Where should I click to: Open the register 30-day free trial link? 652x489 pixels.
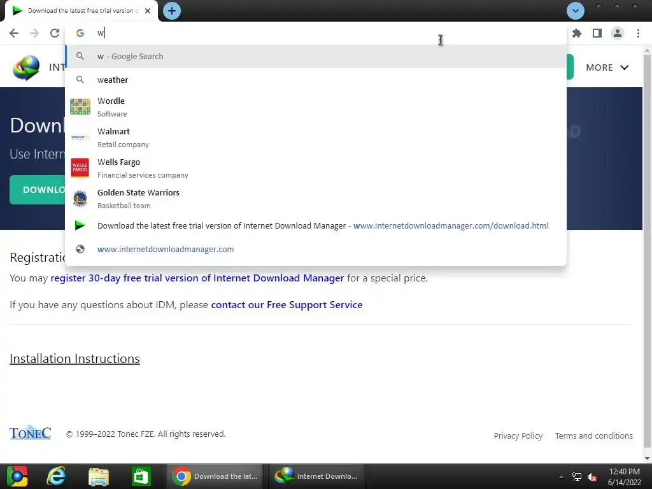tap(197, 278)
